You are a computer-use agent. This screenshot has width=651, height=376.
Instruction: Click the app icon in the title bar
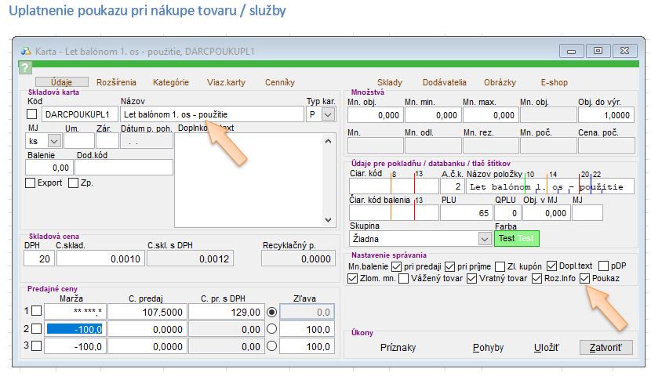tap(26, 51)
